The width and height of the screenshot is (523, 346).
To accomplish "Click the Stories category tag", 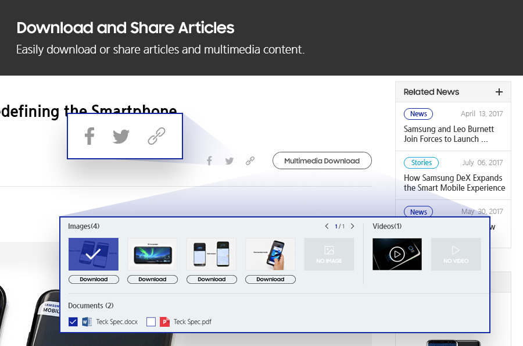I will pyautogui.click(x=421, y=163).
